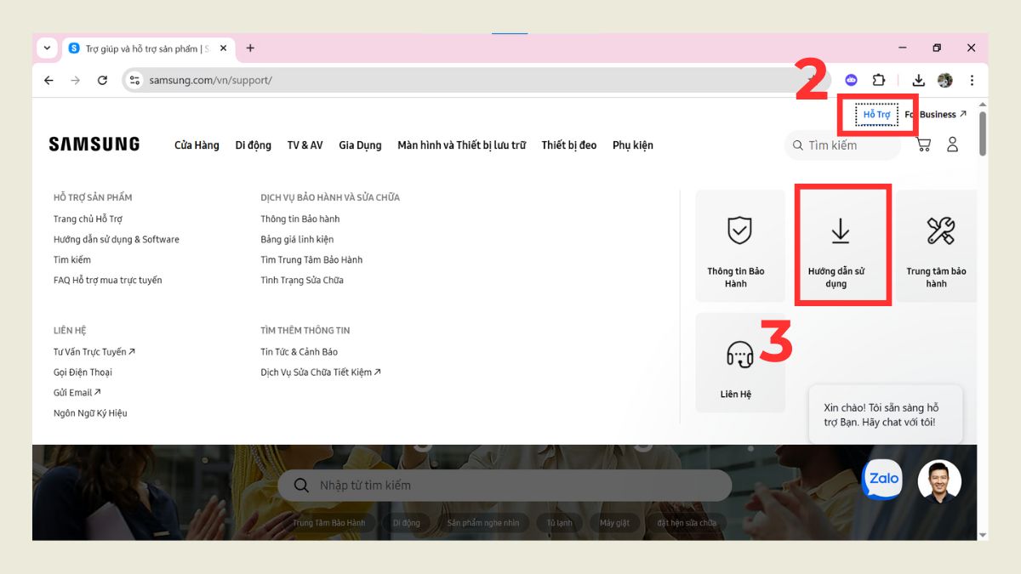1021x574 pixels.
Task: Open Trang chủ Hỗ Trợ link
Action: tap(88, 219)
